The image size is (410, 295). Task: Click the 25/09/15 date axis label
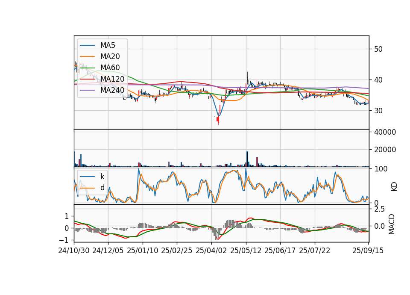pyautogui.click(x=368, y=251)
